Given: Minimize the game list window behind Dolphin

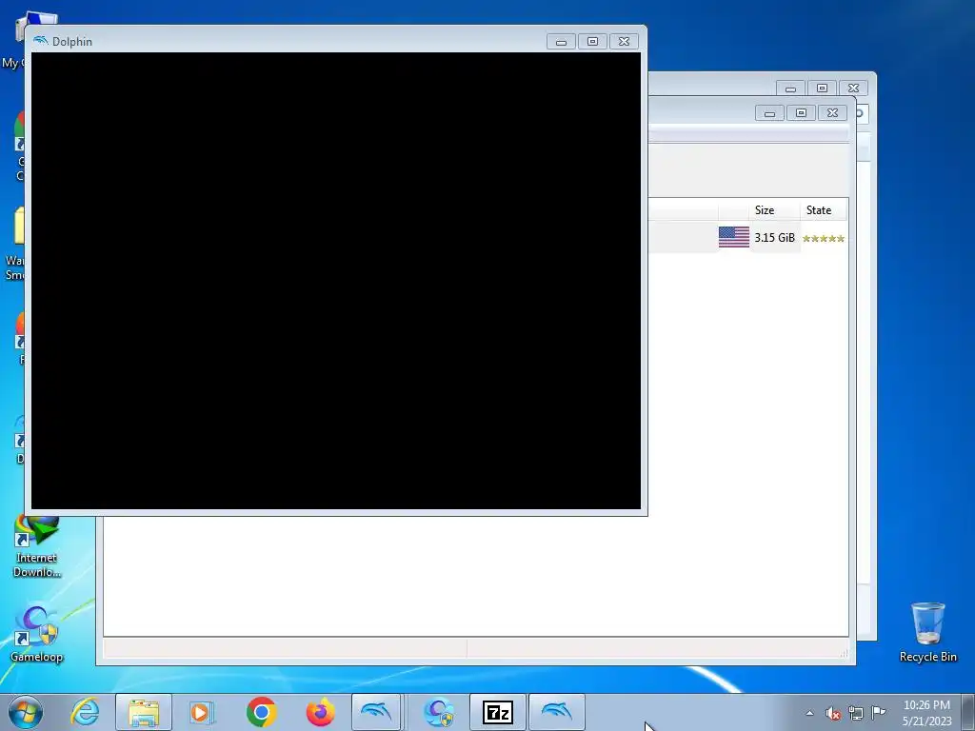Looking at the screenshot, I should [769, 113].
